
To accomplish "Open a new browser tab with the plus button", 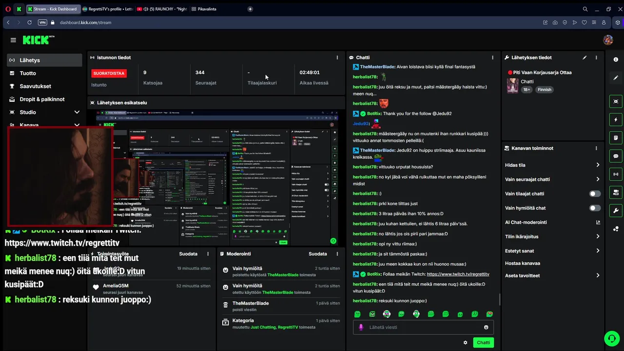I will [250, 9].
